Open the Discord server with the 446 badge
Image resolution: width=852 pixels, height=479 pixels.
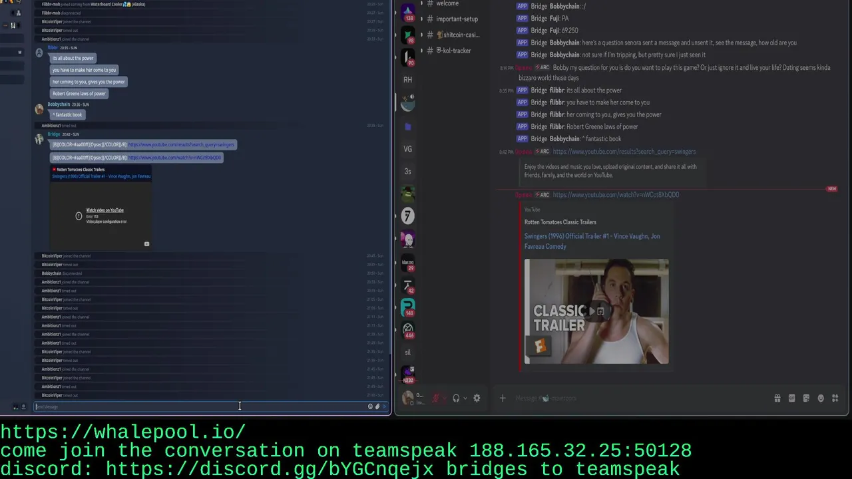click(x=408, y=330)
